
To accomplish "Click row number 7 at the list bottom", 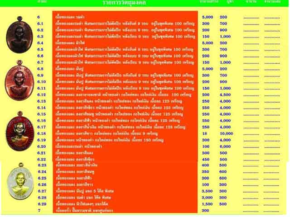I will (x=39, y=210).
